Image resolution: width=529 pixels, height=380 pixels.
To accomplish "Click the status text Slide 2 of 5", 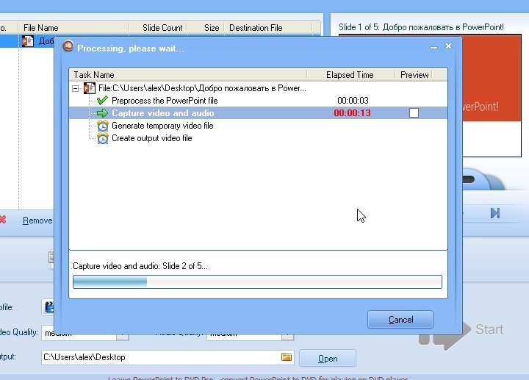I will click(140, 266).
